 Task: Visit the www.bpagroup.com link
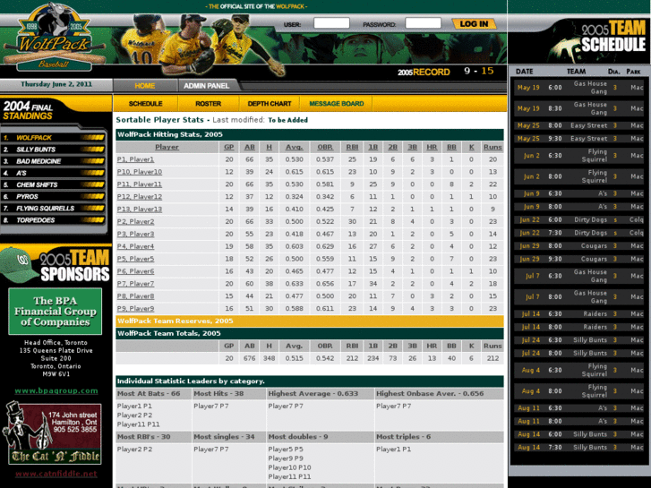click(56, 390)
